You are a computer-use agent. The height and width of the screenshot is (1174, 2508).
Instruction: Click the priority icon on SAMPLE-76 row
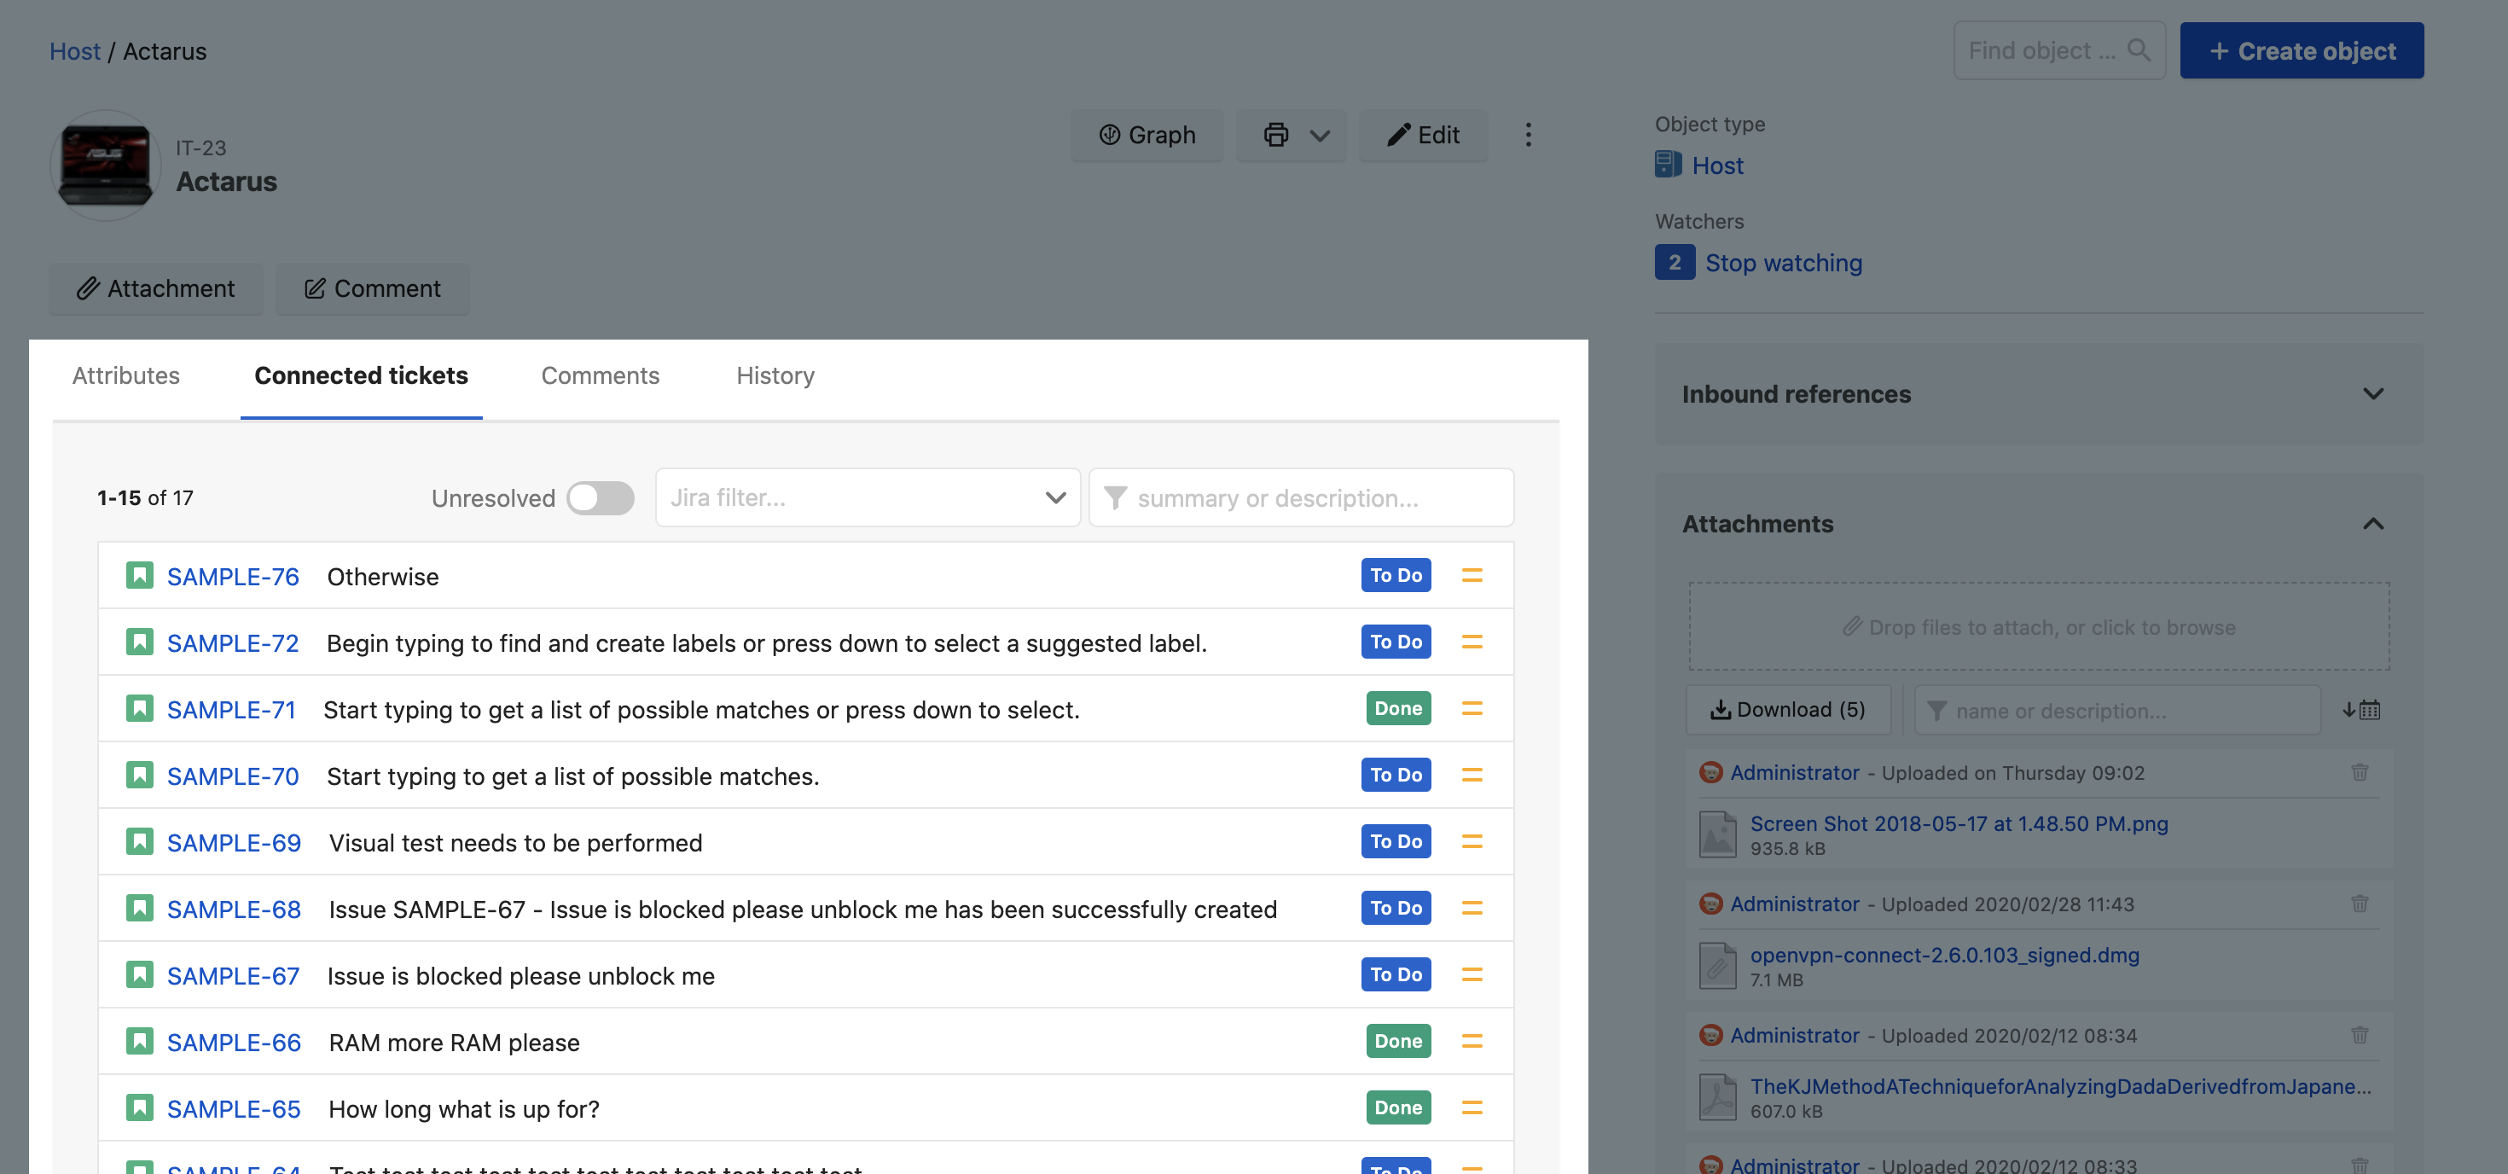click(1472, 575)
